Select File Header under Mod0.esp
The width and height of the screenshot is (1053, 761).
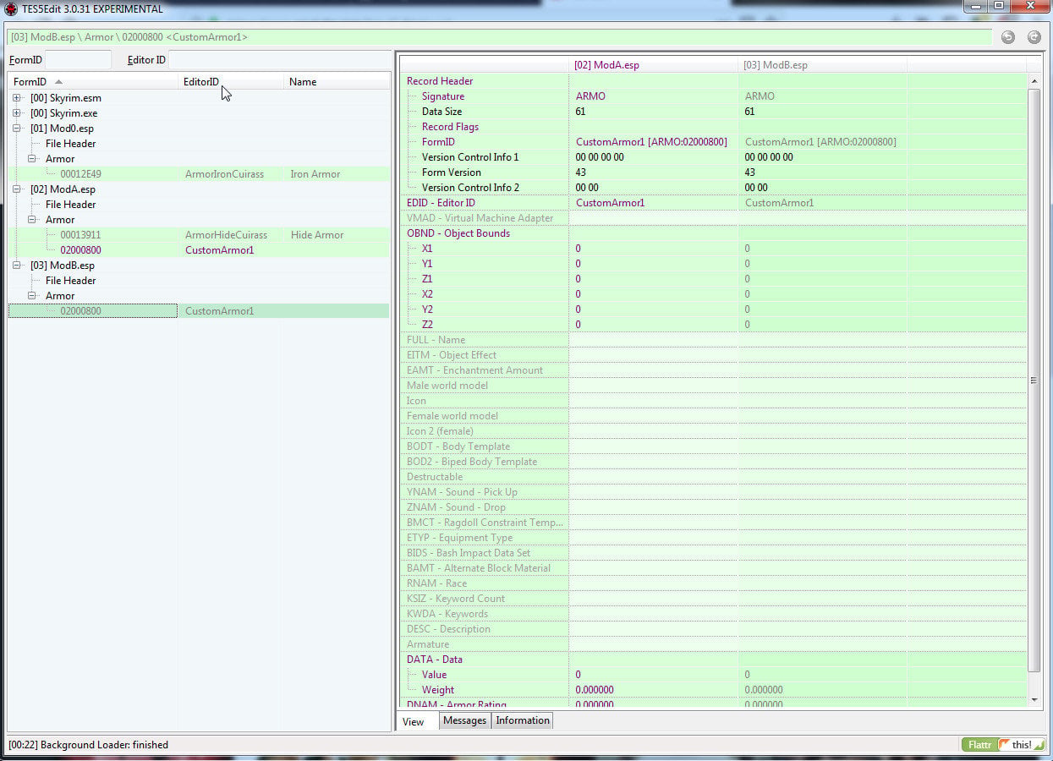pos(70,144)
